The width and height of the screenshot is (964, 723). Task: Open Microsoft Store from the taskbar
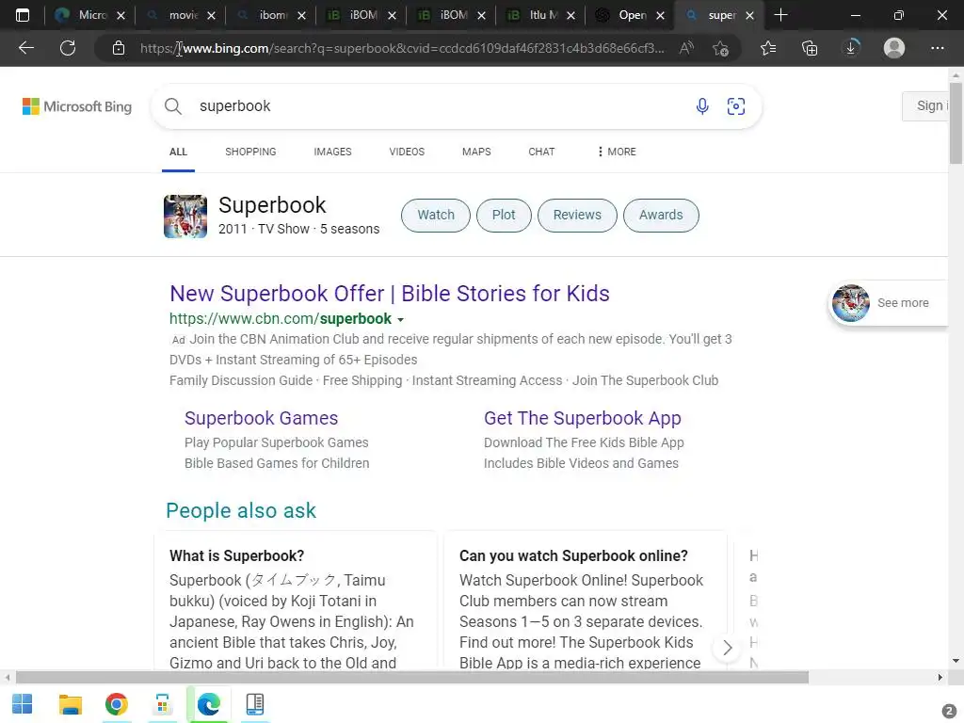pyautogui.click(x=162, y=704)
